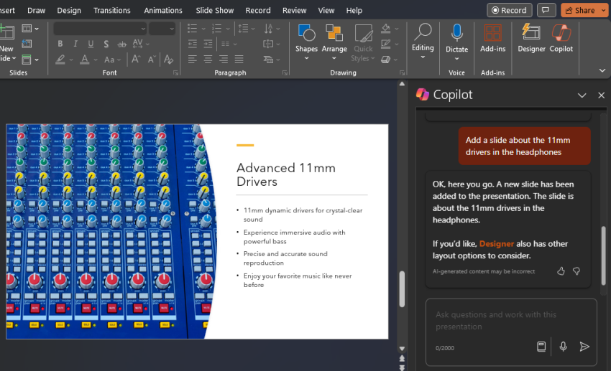611x371 pixels.
Task: Convert to SmartArt graphic
Action: tap(271, 60)
